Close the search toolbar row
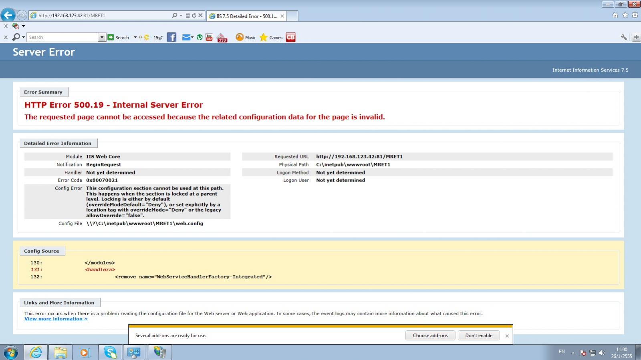 [6, 37]
